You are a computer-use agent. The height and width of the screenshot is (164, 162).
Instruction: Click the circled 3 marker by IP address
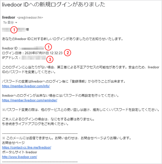click(x=50, y=60)
